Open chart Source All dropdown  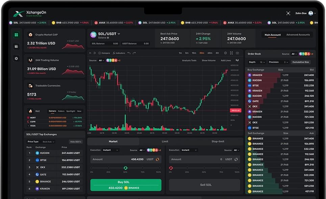tap(101, 60)
